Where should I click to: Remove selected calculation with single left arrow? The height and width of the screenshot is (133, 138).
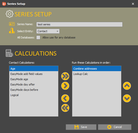pyautogui.click(x=65, y=98)
